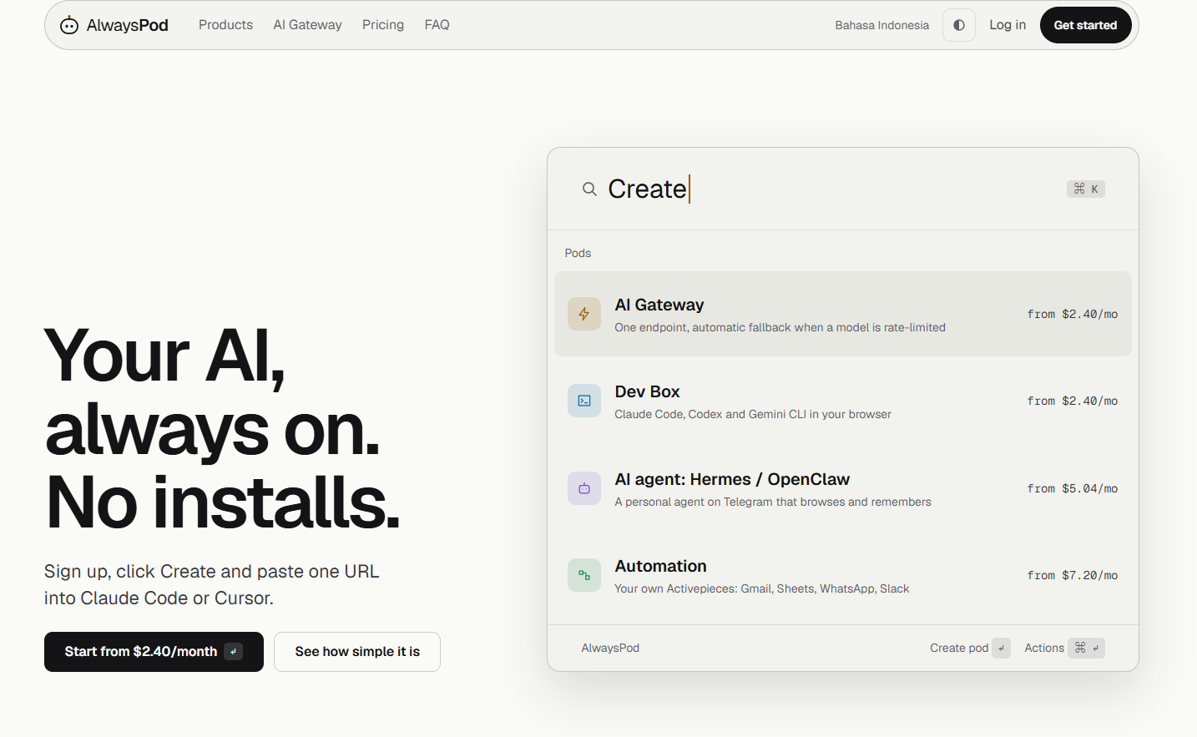This screenshot has height=737, width=1197.
Task: Click the Pods section heading
Action: point(578,253)
